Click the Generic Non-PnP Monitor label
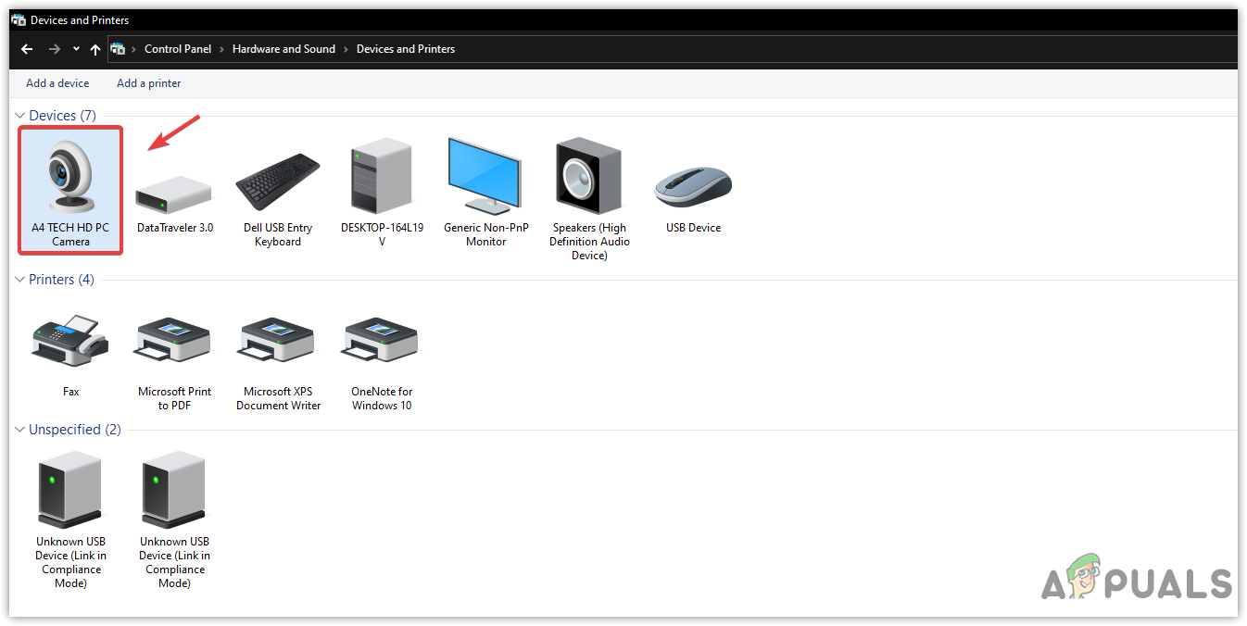1247x626 pixels. click(x=486, y=234)
